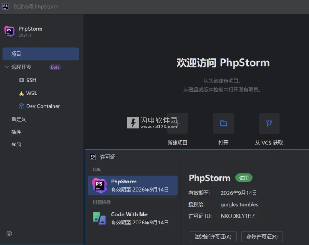Click the PhpStorm icon in license list
The image size is (309, 245).
point(100,185)
